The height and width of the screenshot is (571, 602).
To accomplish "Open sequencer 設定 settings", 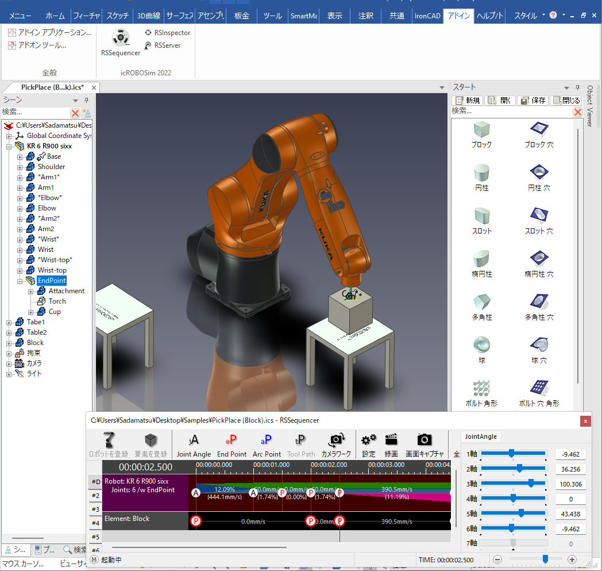I will 368,444.
